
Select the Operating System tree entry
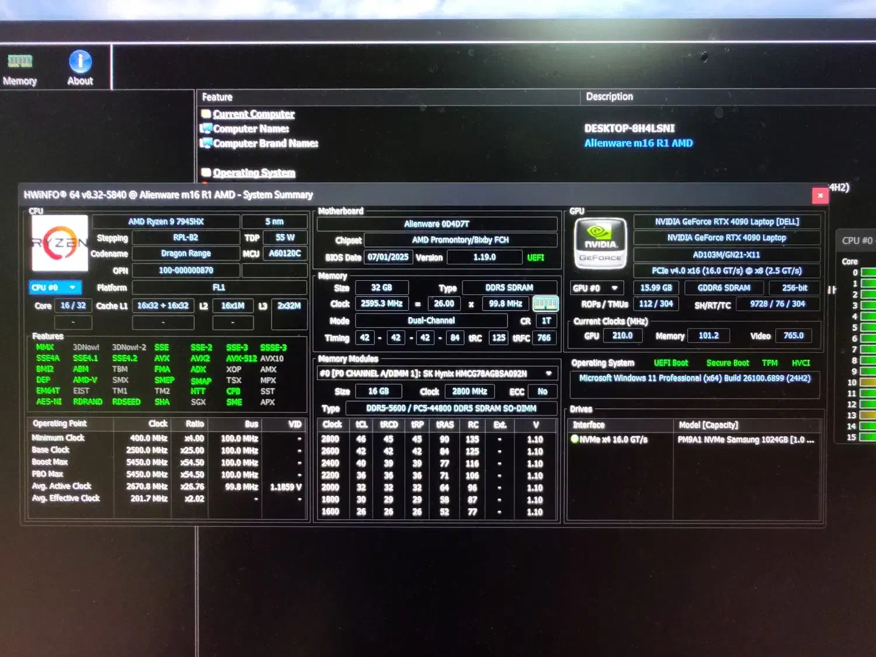(x=253, y=173)
